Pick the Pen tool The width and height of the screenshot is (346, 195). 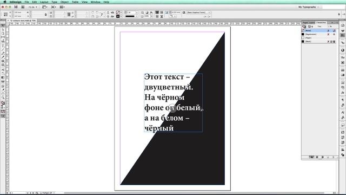[3, 53]
